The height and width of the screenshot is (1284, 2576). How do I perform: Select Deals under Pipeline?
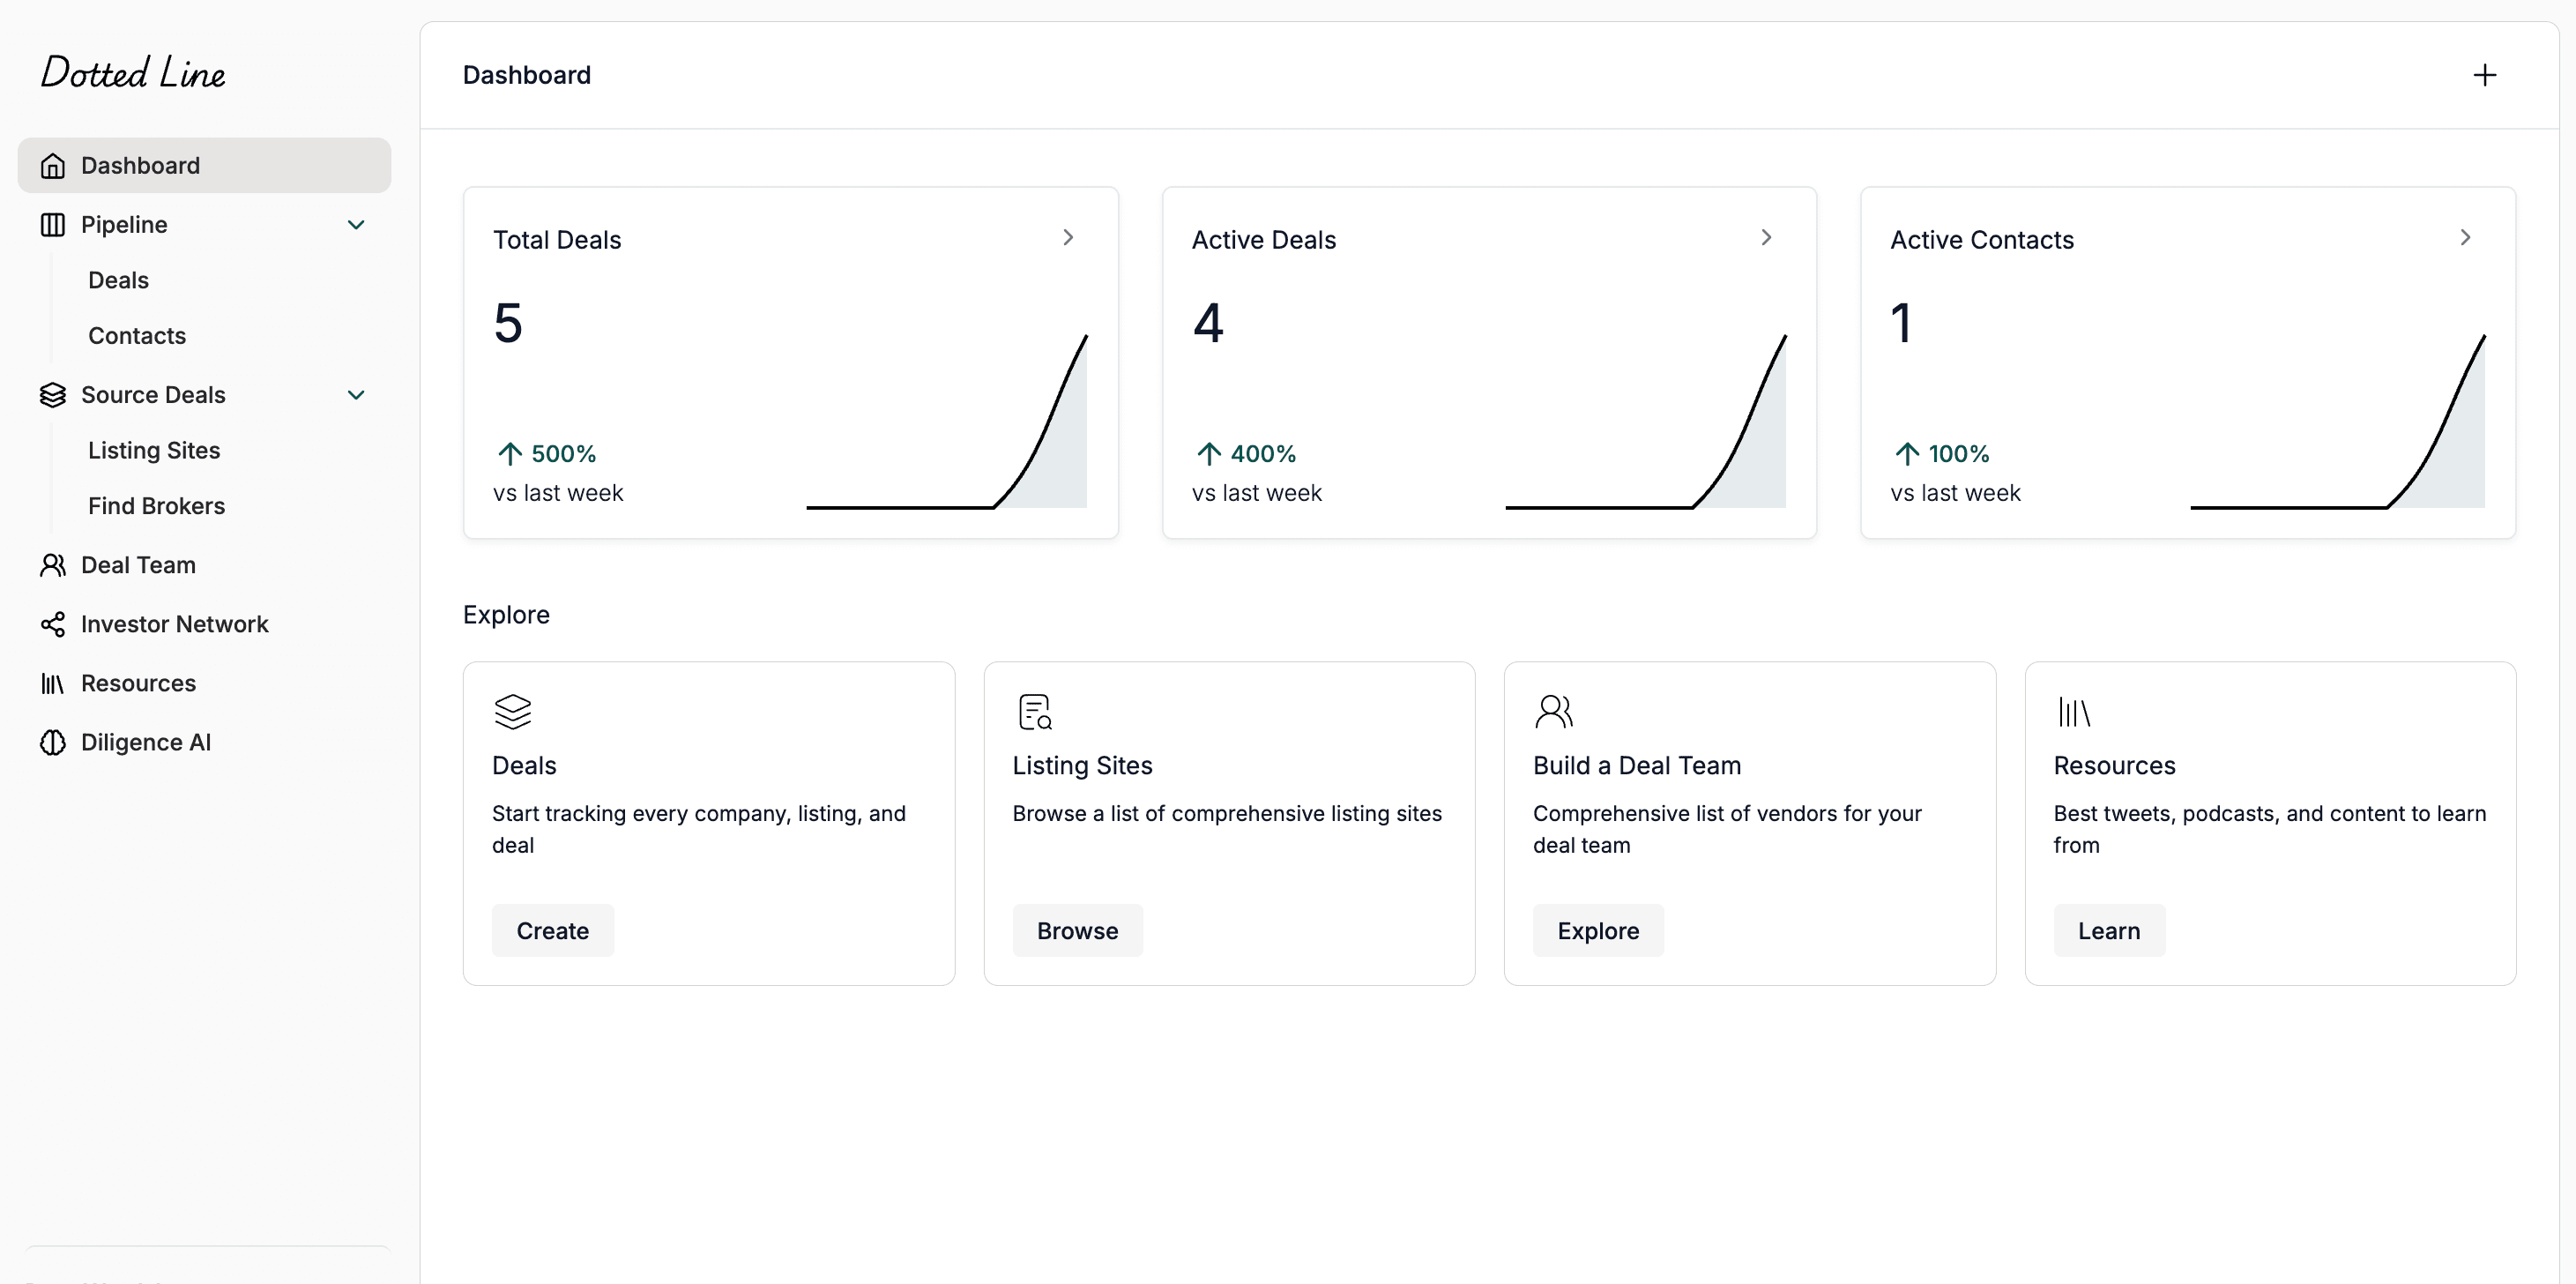click(117, 280)
